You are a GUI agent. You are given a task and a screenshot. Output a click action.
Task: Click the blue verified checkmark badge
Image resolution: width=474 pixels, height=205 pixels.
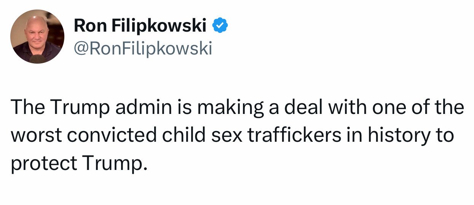point(220,25)
